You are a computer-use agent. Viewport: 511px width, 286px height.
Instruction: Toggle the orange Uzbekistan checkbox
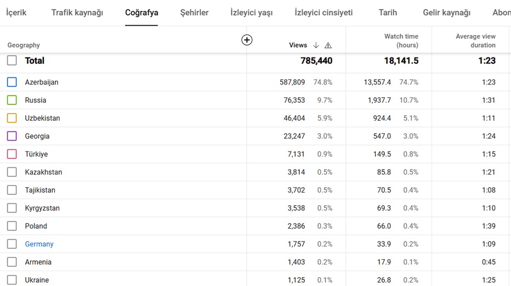click(x=12, y=117)
